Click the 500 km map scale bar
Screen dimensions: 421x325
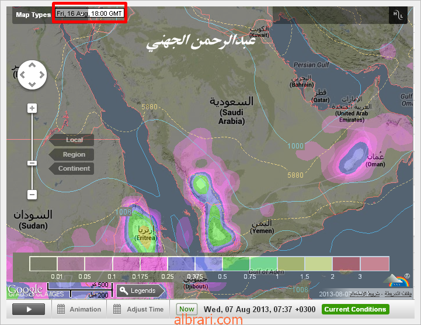pos(80,286)
